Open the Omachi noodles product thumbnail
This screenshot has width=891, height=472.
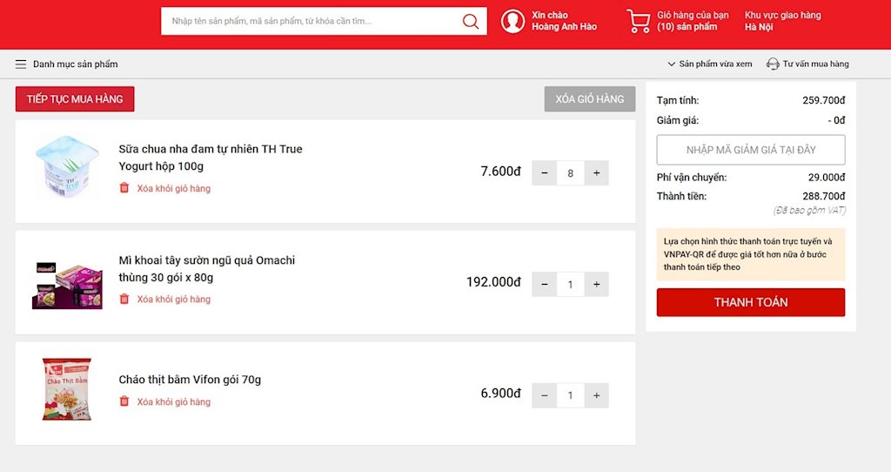coord(67,283)
